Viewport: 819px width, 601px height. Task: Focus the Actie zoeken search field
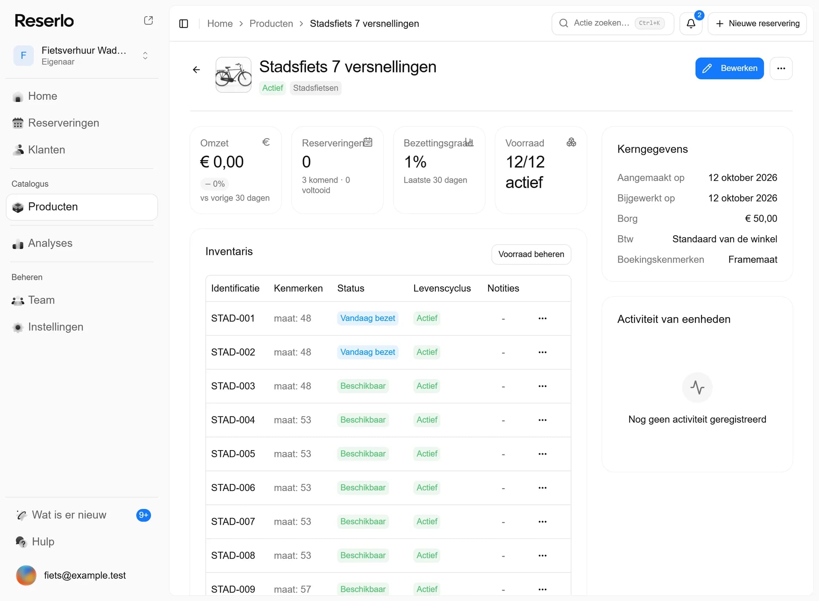pos(612,24)
